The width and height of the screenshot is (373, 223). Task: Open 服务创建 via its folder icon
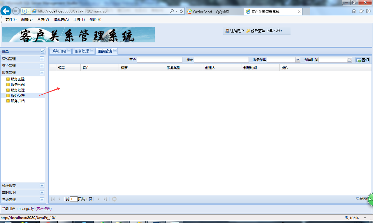(8, 79)
